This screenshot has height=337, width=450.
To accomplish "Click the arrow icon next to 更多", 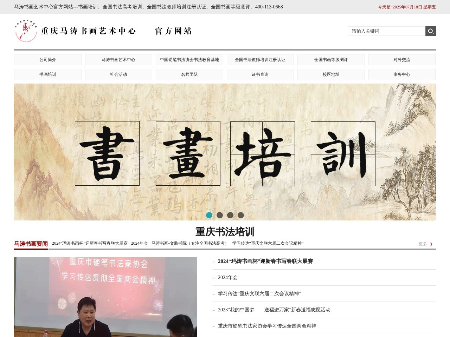I will click(x=431, y=244).
